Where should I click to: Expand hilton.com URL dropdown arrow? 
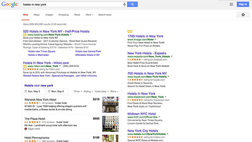(x=60, y=66)
